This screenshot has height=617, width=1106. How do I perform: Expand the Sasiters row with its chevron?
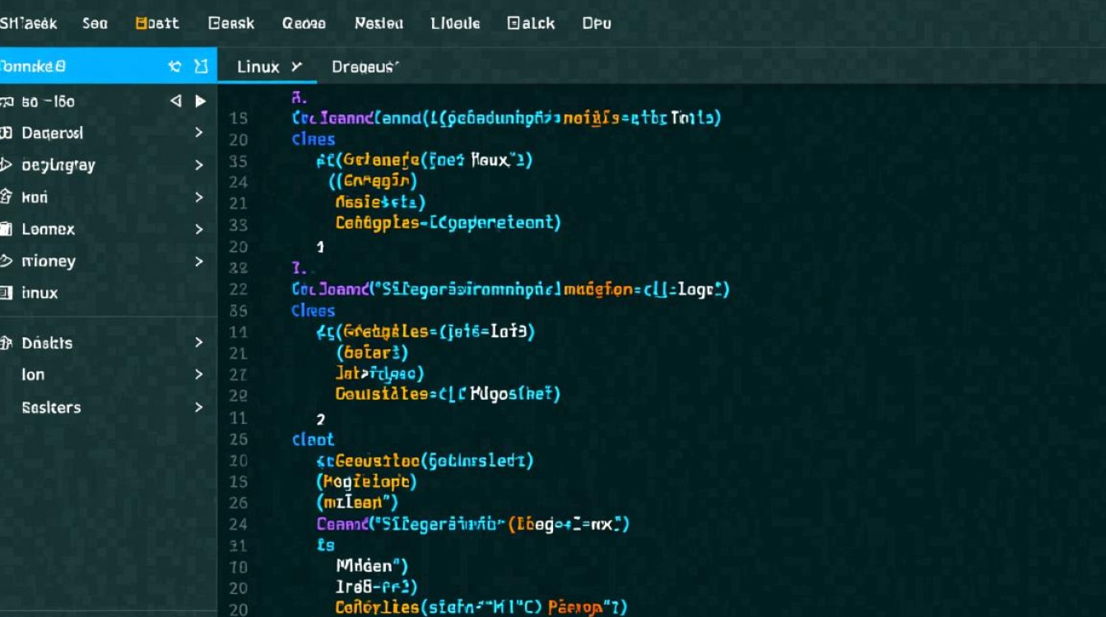coord(198,407)
